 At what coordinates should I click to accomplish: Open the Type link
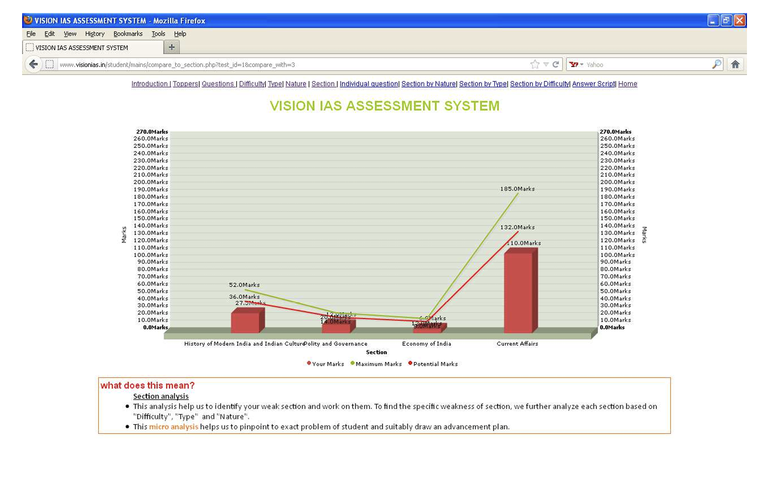click(275, 84)
